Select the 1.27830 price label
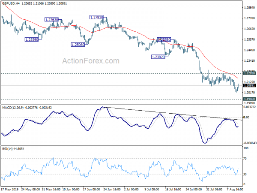 96,17
